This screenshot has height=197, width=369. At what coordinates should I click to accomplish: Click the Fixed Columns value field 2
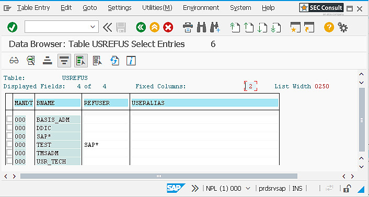(x=251, y=86)
